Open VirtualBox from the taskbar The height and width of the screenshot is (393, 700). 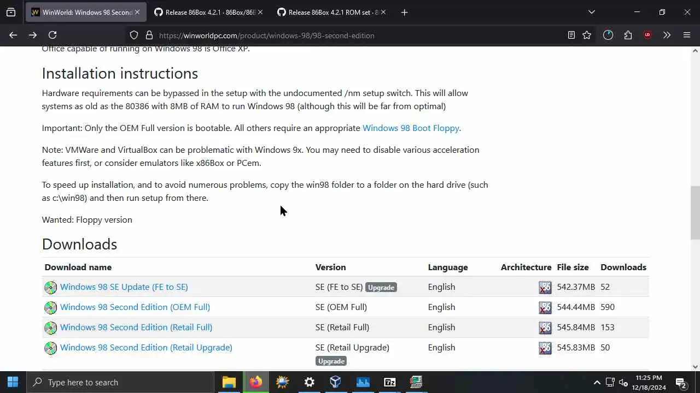coord(336,382)
